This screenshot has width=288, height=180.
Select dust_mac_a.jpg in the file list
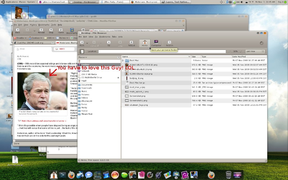click(x=137, y=87)
